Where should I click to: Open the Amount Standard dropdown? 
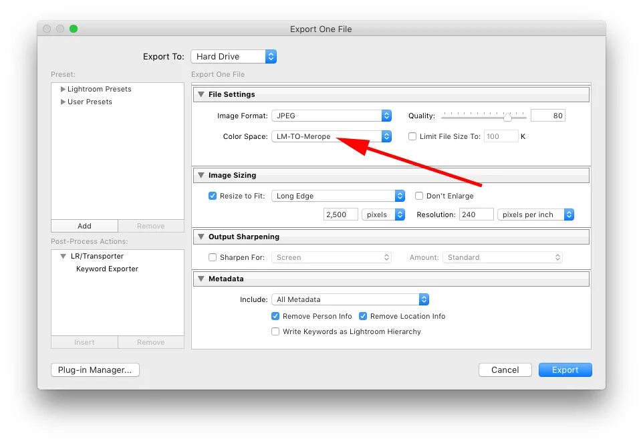(503, 257)
